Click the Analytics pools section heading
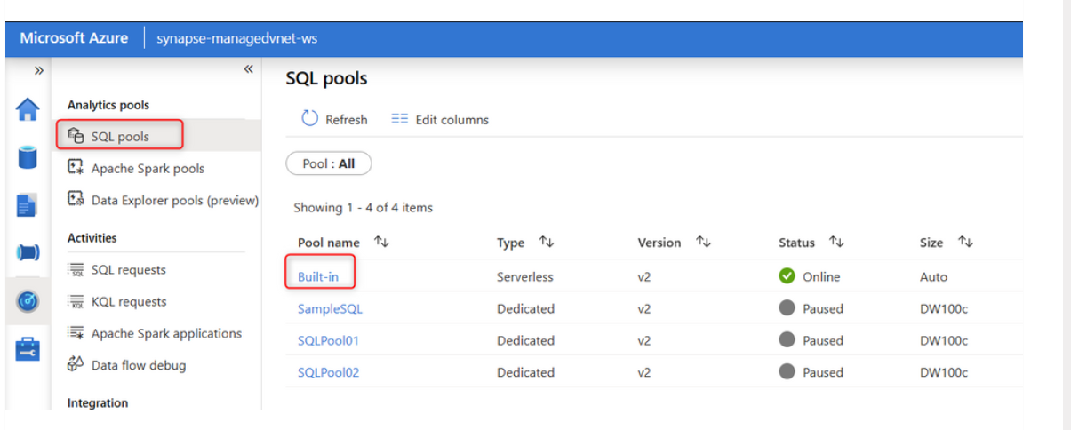Screen dimensions: 1071x430 [x=108, y=105]
